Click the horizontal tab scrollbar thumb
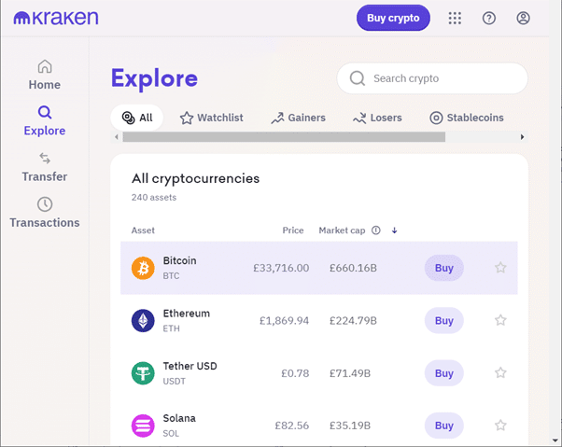Viewport: 562px width, 447px height. click(284, 137)
